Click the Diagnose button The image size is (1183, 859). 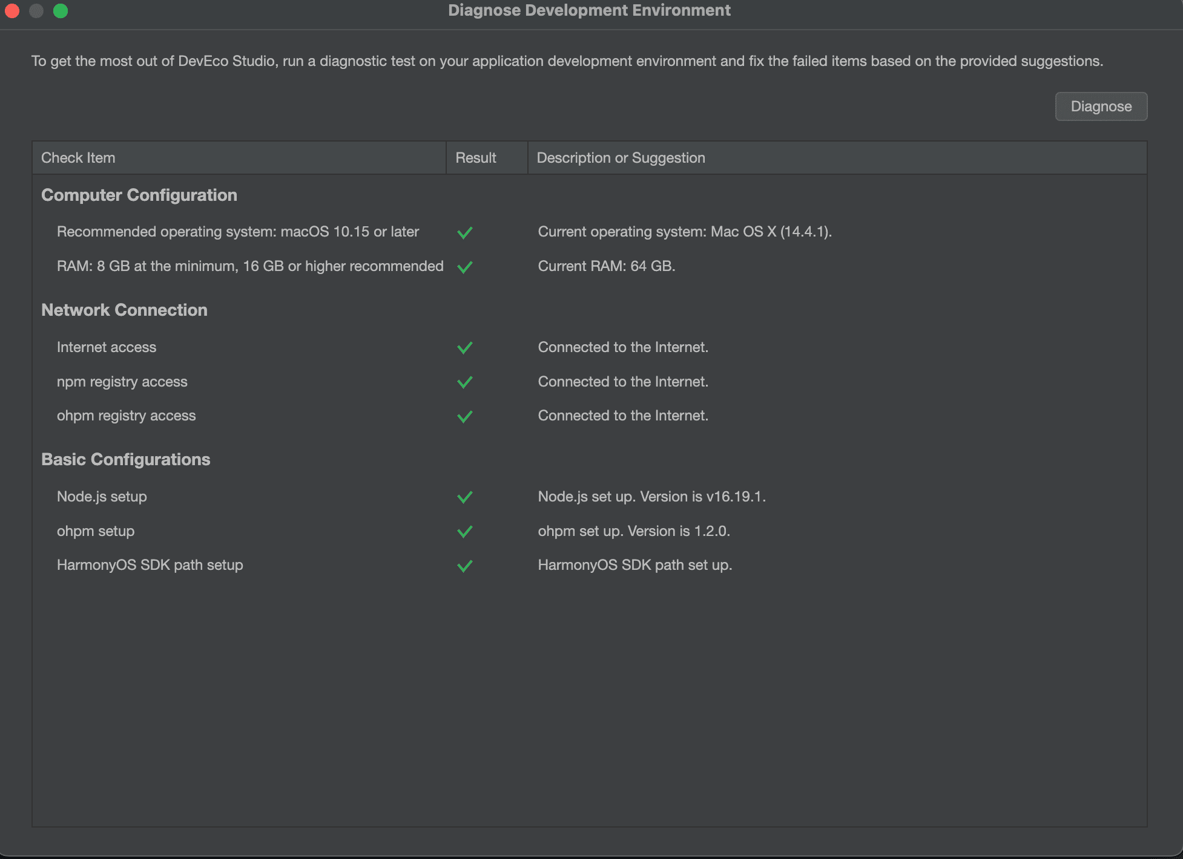point(1101,106)
